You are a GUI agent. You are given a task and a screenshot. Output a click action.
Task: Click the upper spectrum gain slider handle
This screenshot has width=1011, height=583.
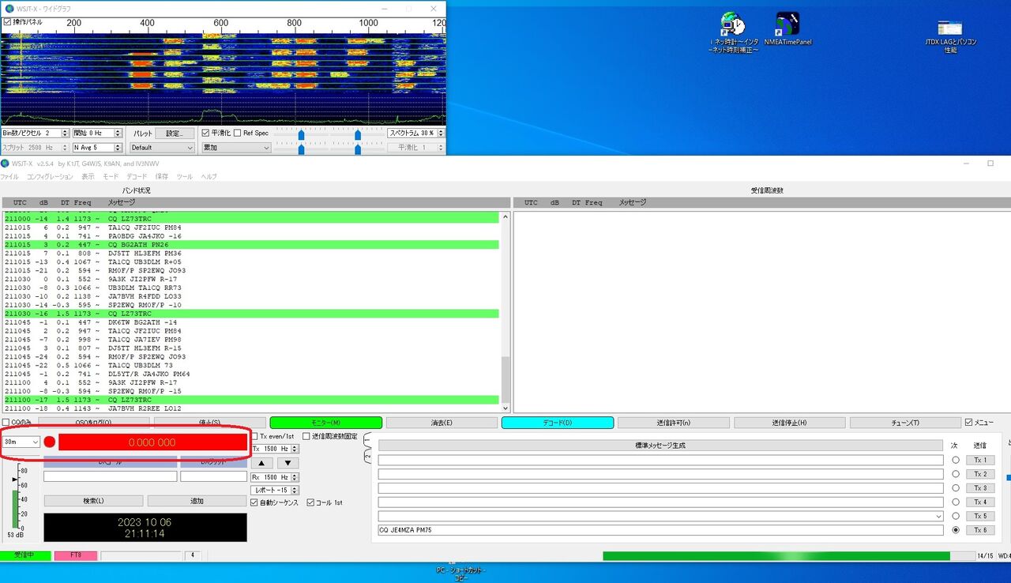coord(303,134)
